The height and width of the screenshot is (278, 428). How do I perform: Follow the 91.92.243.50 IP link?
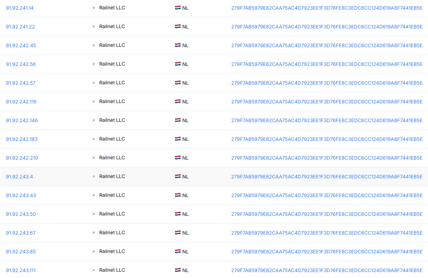coord(21,214)
